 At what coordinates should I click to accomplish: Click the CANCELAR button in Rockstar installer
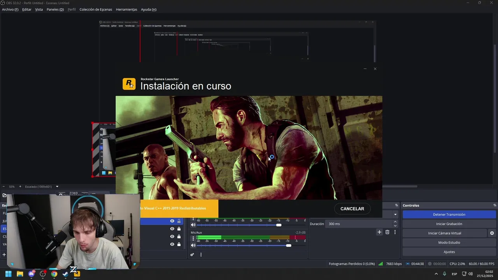[x=352, y=209]
